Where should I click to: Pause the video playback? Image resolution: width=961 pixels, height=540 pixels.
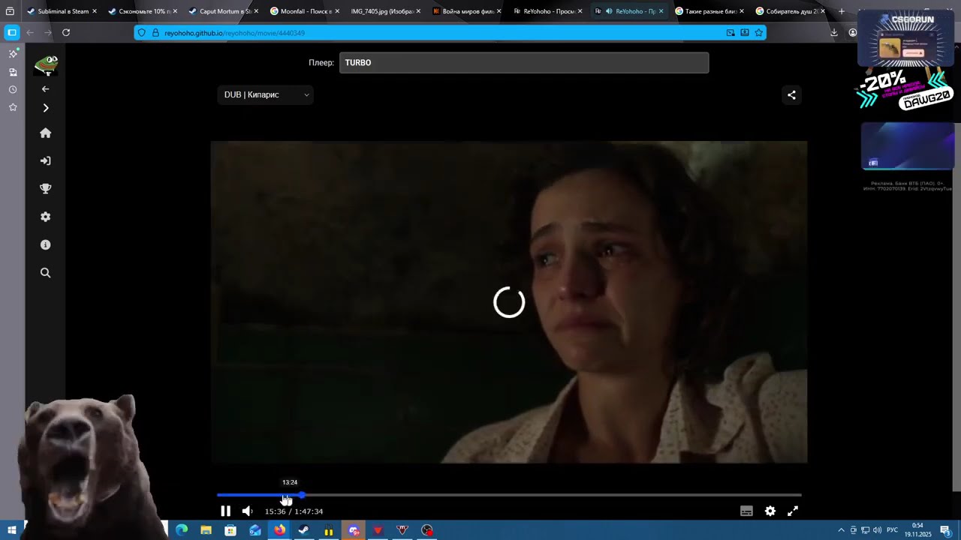click(225, 511)
